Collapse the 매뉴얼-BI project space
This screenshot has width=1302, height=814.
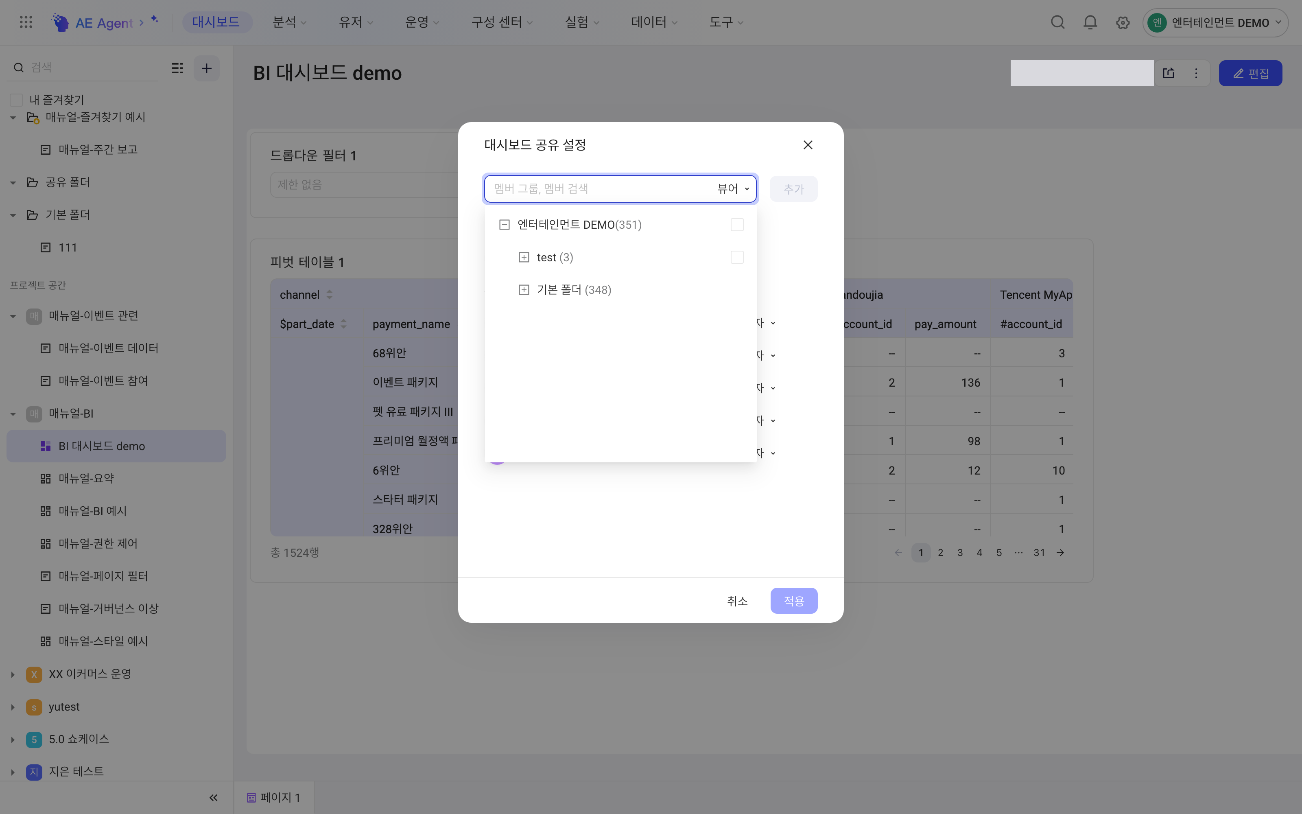(x=13, y=414)
